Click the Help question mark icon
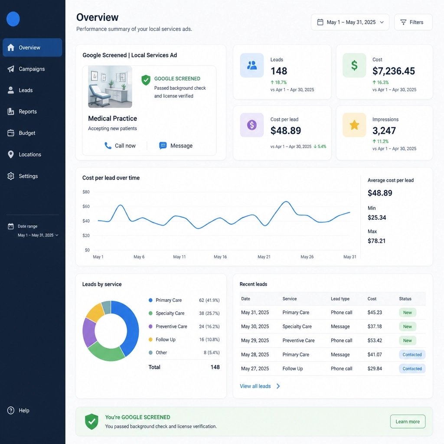This screenshot has width=444, height=444. 11,410
